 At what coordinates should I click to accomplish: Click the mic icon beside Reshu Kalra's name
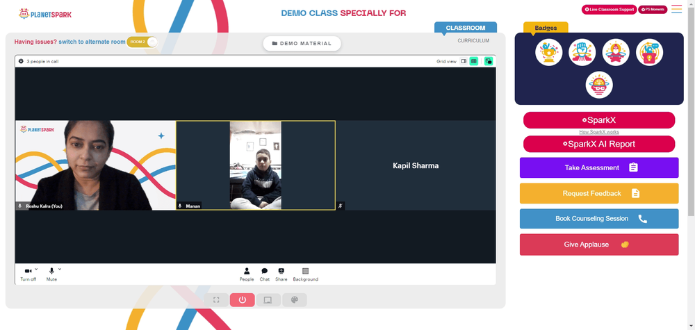click(20, 206)
